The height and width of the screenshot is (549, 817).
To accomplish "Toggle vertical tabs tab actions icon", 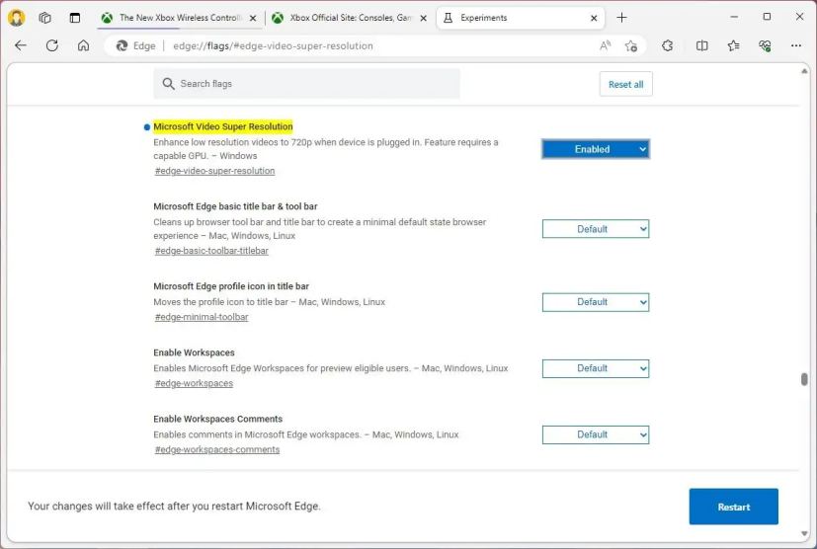I will [x=75, y=18].
